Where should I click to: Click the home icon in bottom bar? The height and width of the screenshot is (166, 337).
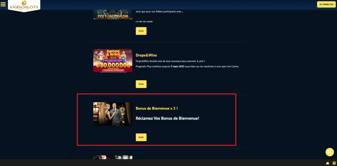point(327,163)
